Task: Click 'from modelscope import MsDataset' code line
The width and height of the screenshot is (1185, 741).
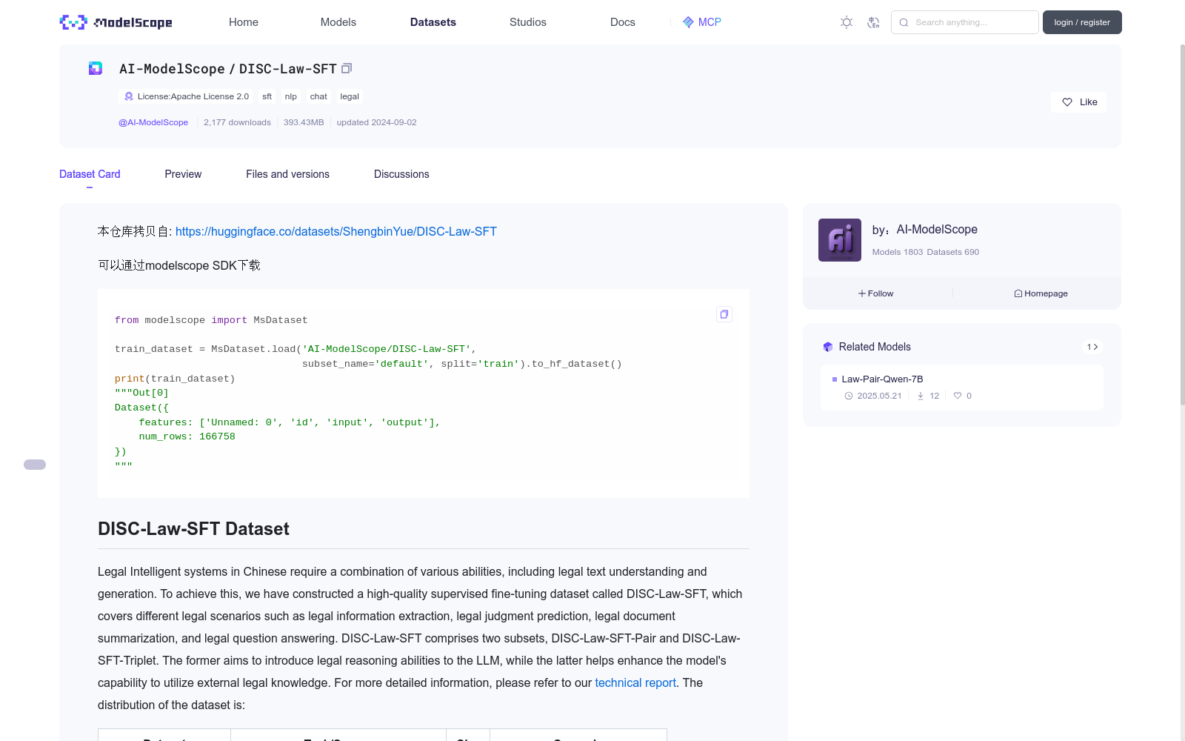Action: [x=211, y=320]
